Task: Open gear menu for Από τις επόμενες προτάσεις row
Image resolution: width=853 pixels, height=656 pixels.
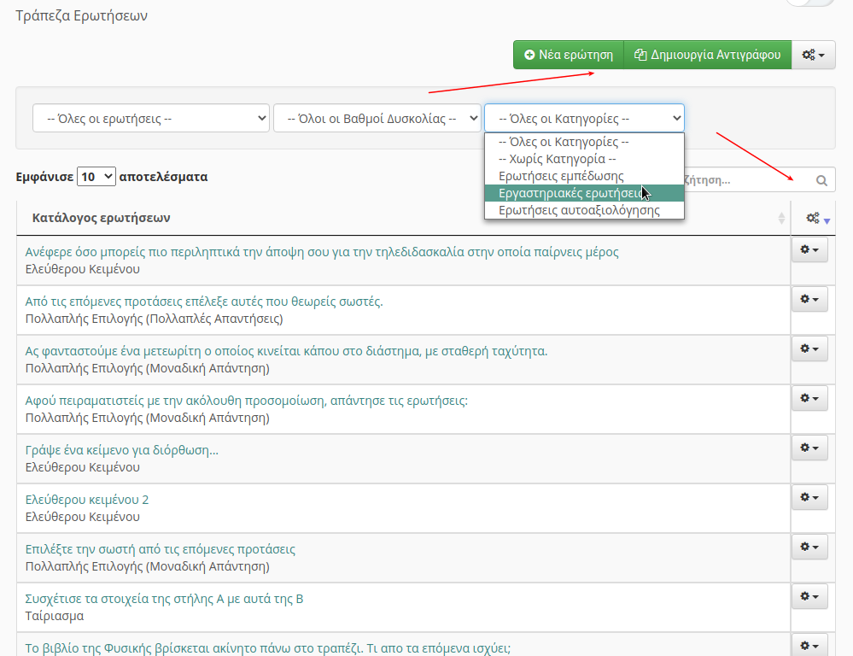Action: coord(809,299)
